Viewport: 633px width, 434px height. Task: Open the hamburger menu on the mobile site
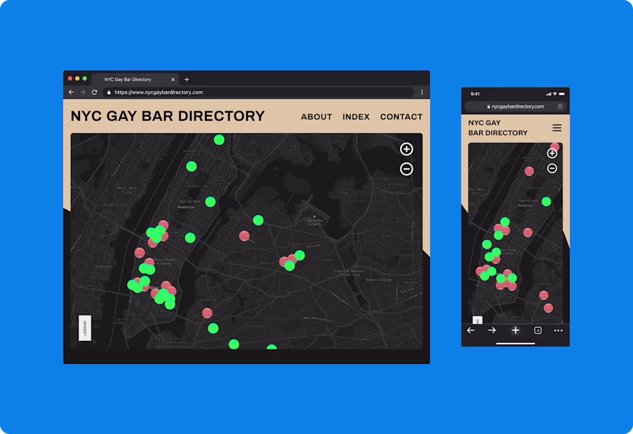(x=556, y=128)
